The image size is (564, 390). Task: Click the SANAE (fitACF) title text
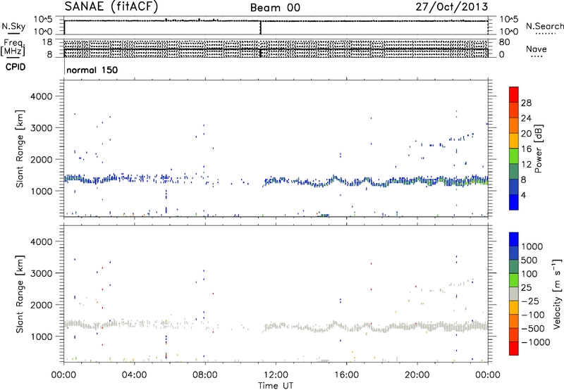[111, 6]
